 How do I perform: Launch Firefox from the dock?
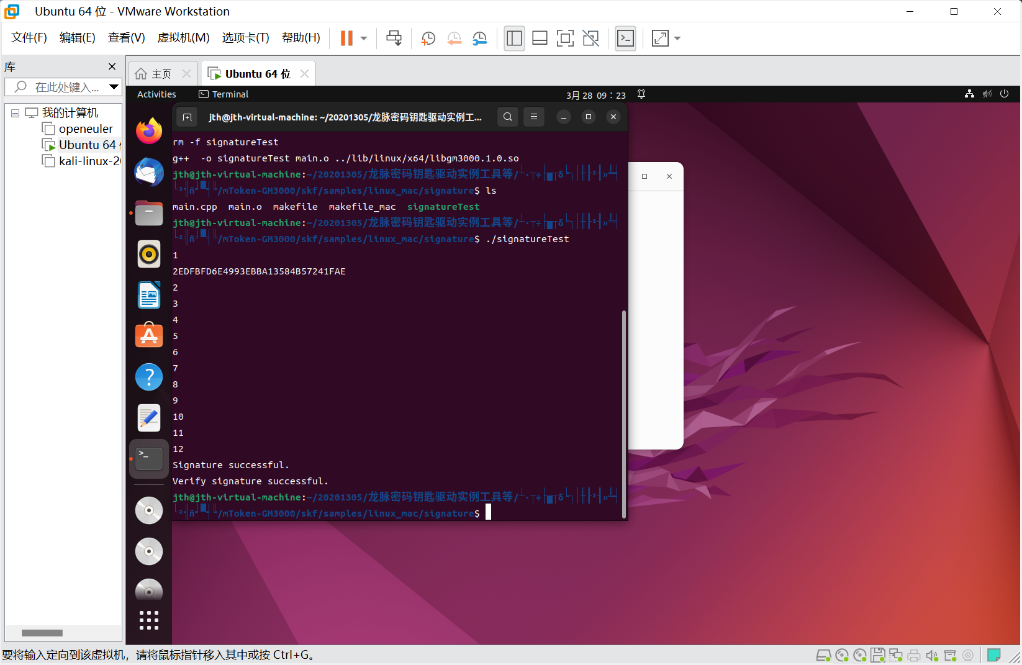[149, 131]
